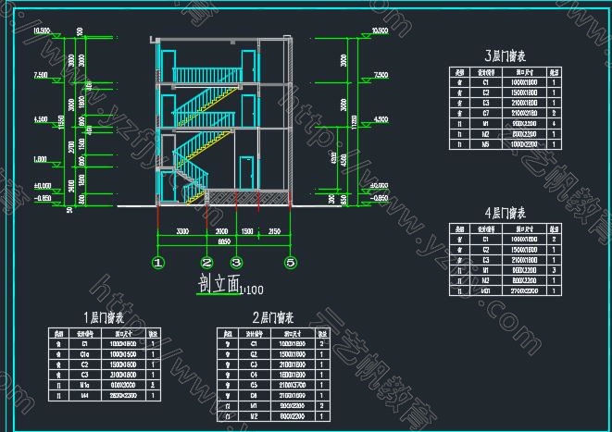Screen dimensions: 612x432
Task: Select the 7.500 elevation mark on right side
Action: click(380, 75)
